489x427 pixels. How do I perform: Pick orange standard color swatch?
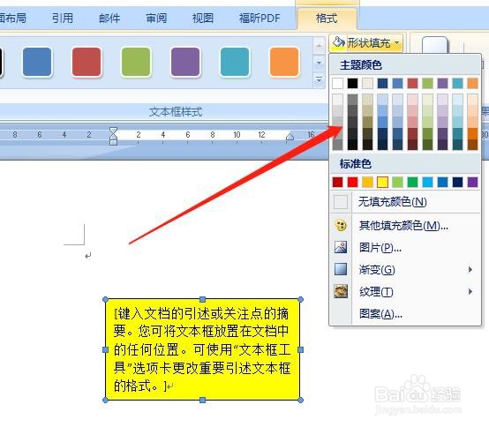367,182
